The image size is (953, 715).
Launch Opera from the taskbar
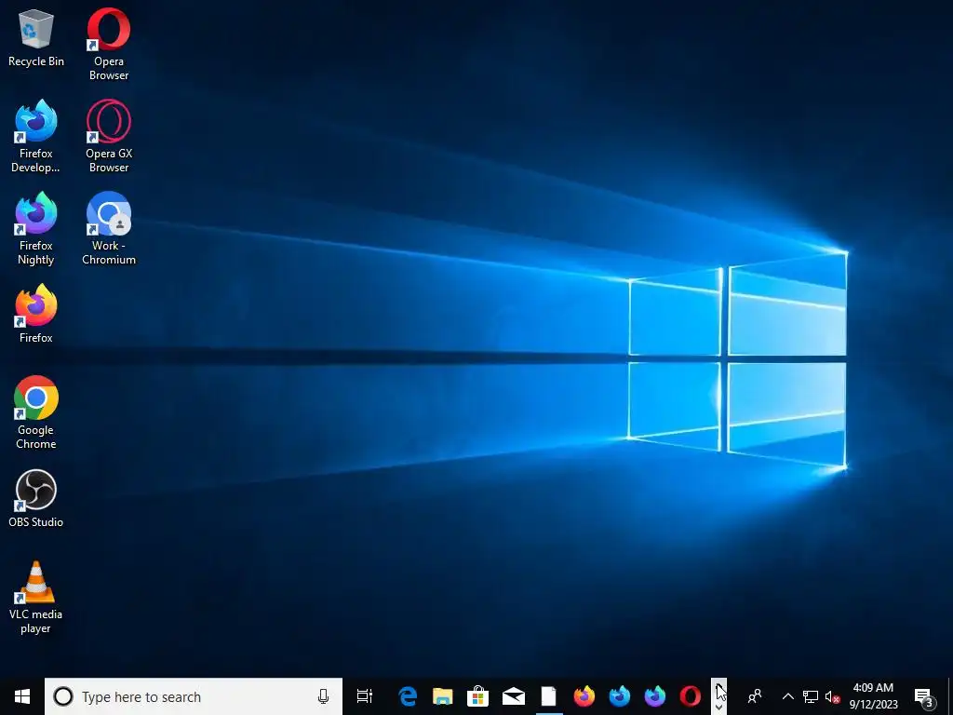coord(690,696)
